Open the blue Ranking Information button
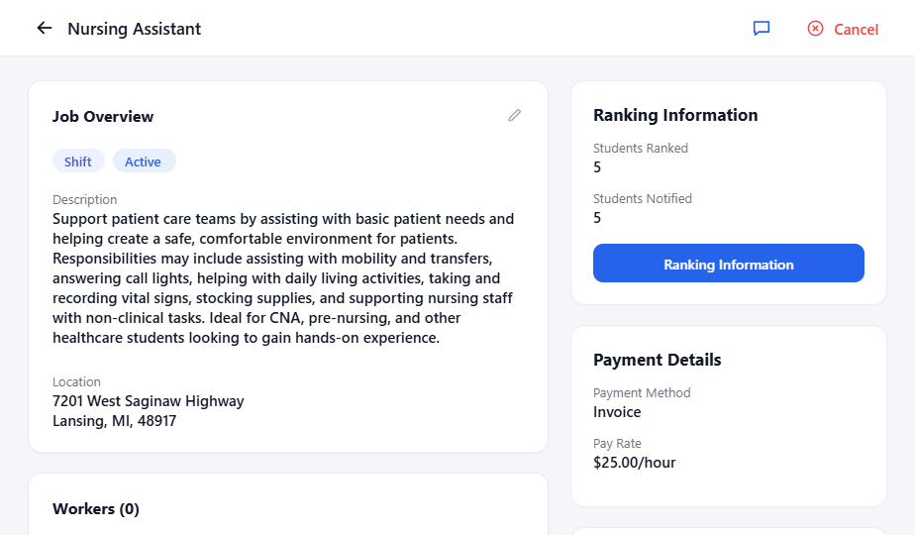 [x=728, y=263]
